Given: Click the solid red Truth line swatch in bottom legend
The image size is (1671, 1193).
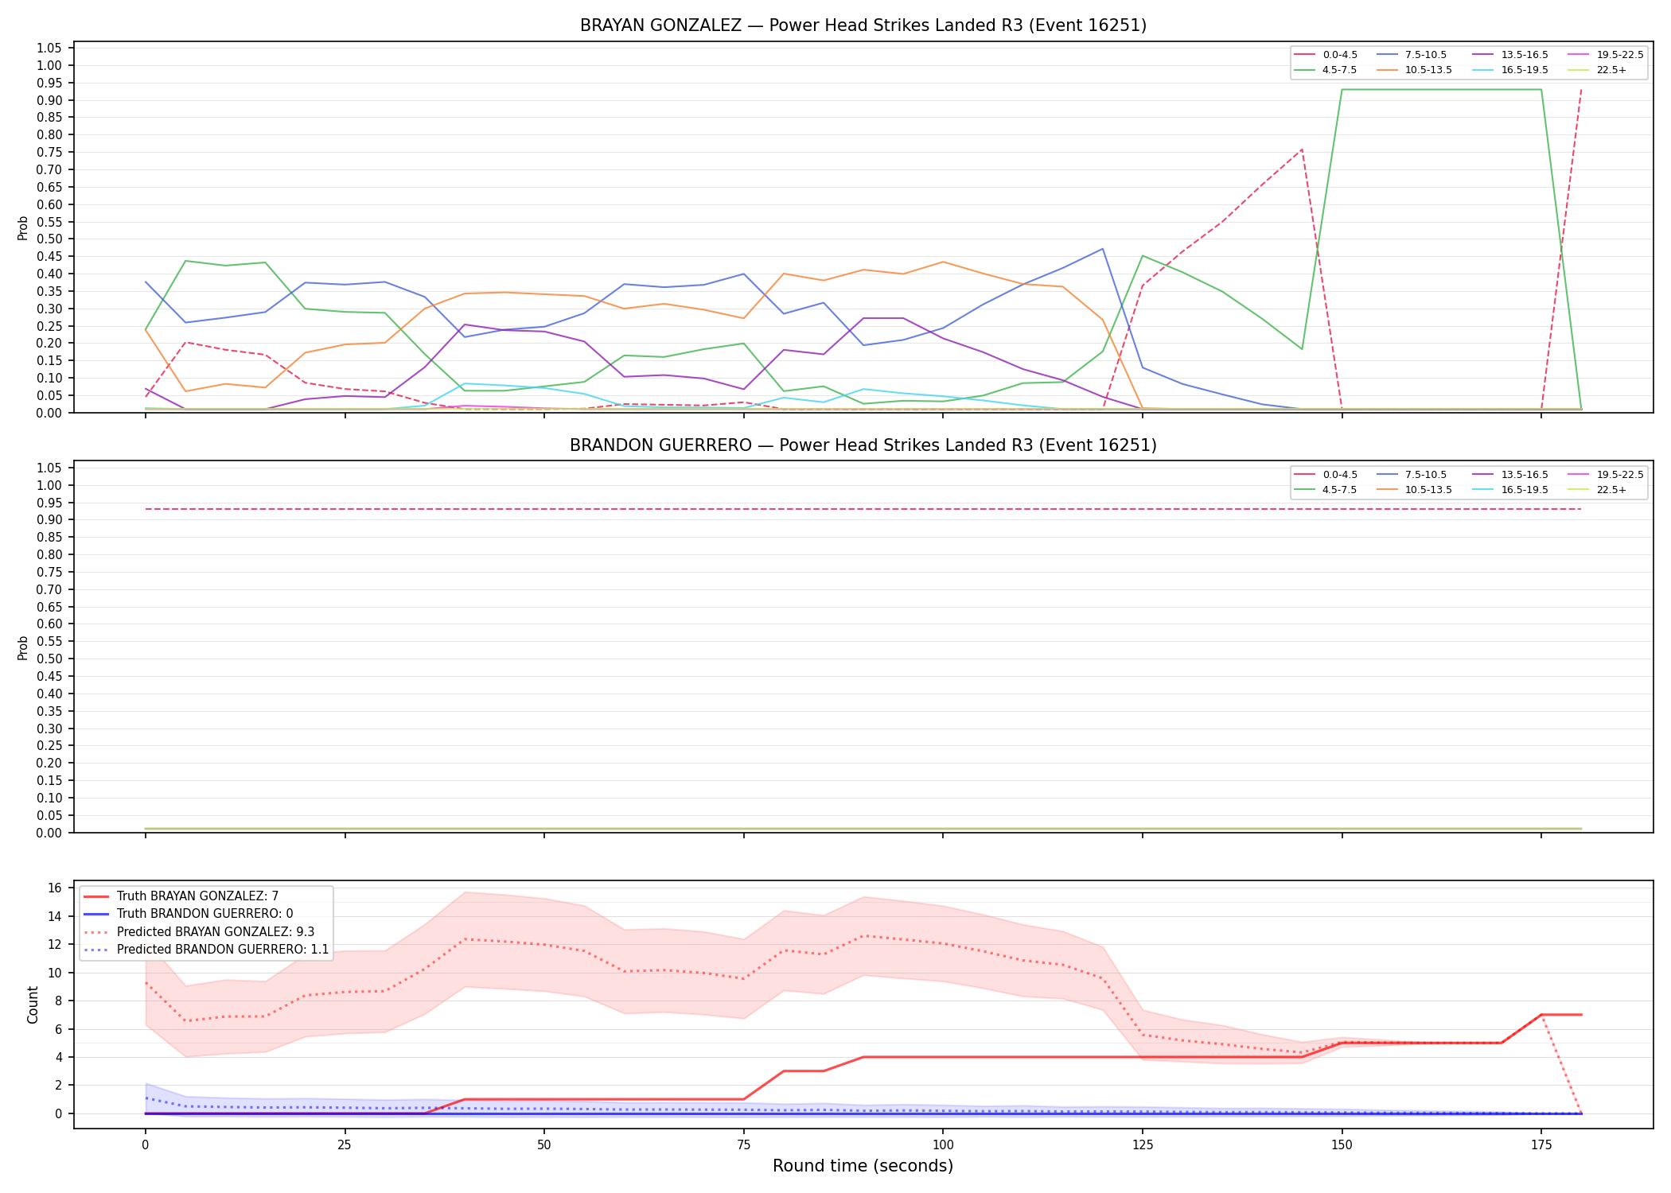Looking at the screenshot, I should click(x=96, y=896).
